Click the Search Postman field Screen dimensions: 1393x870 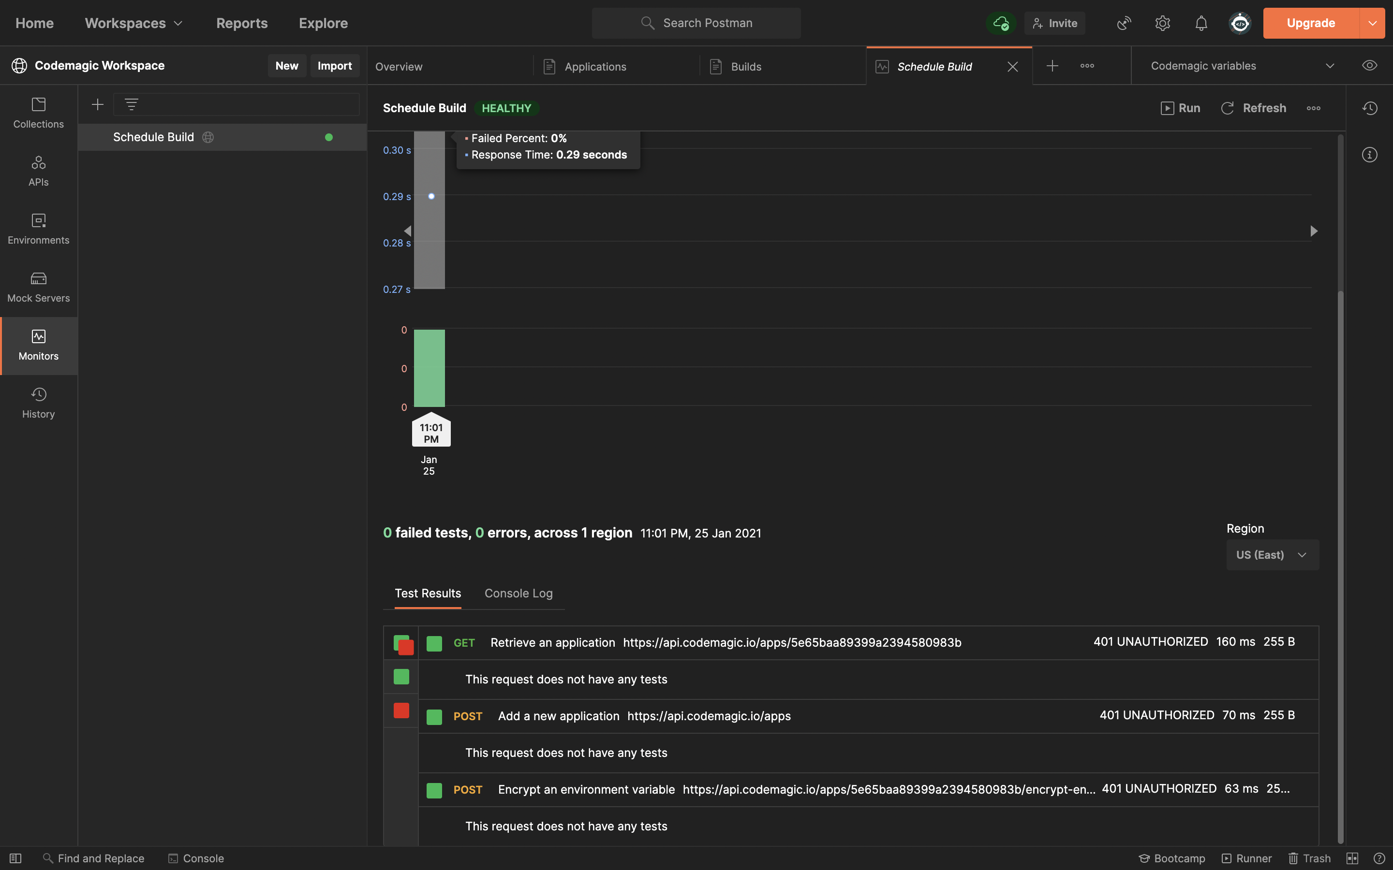pos(696,23)
